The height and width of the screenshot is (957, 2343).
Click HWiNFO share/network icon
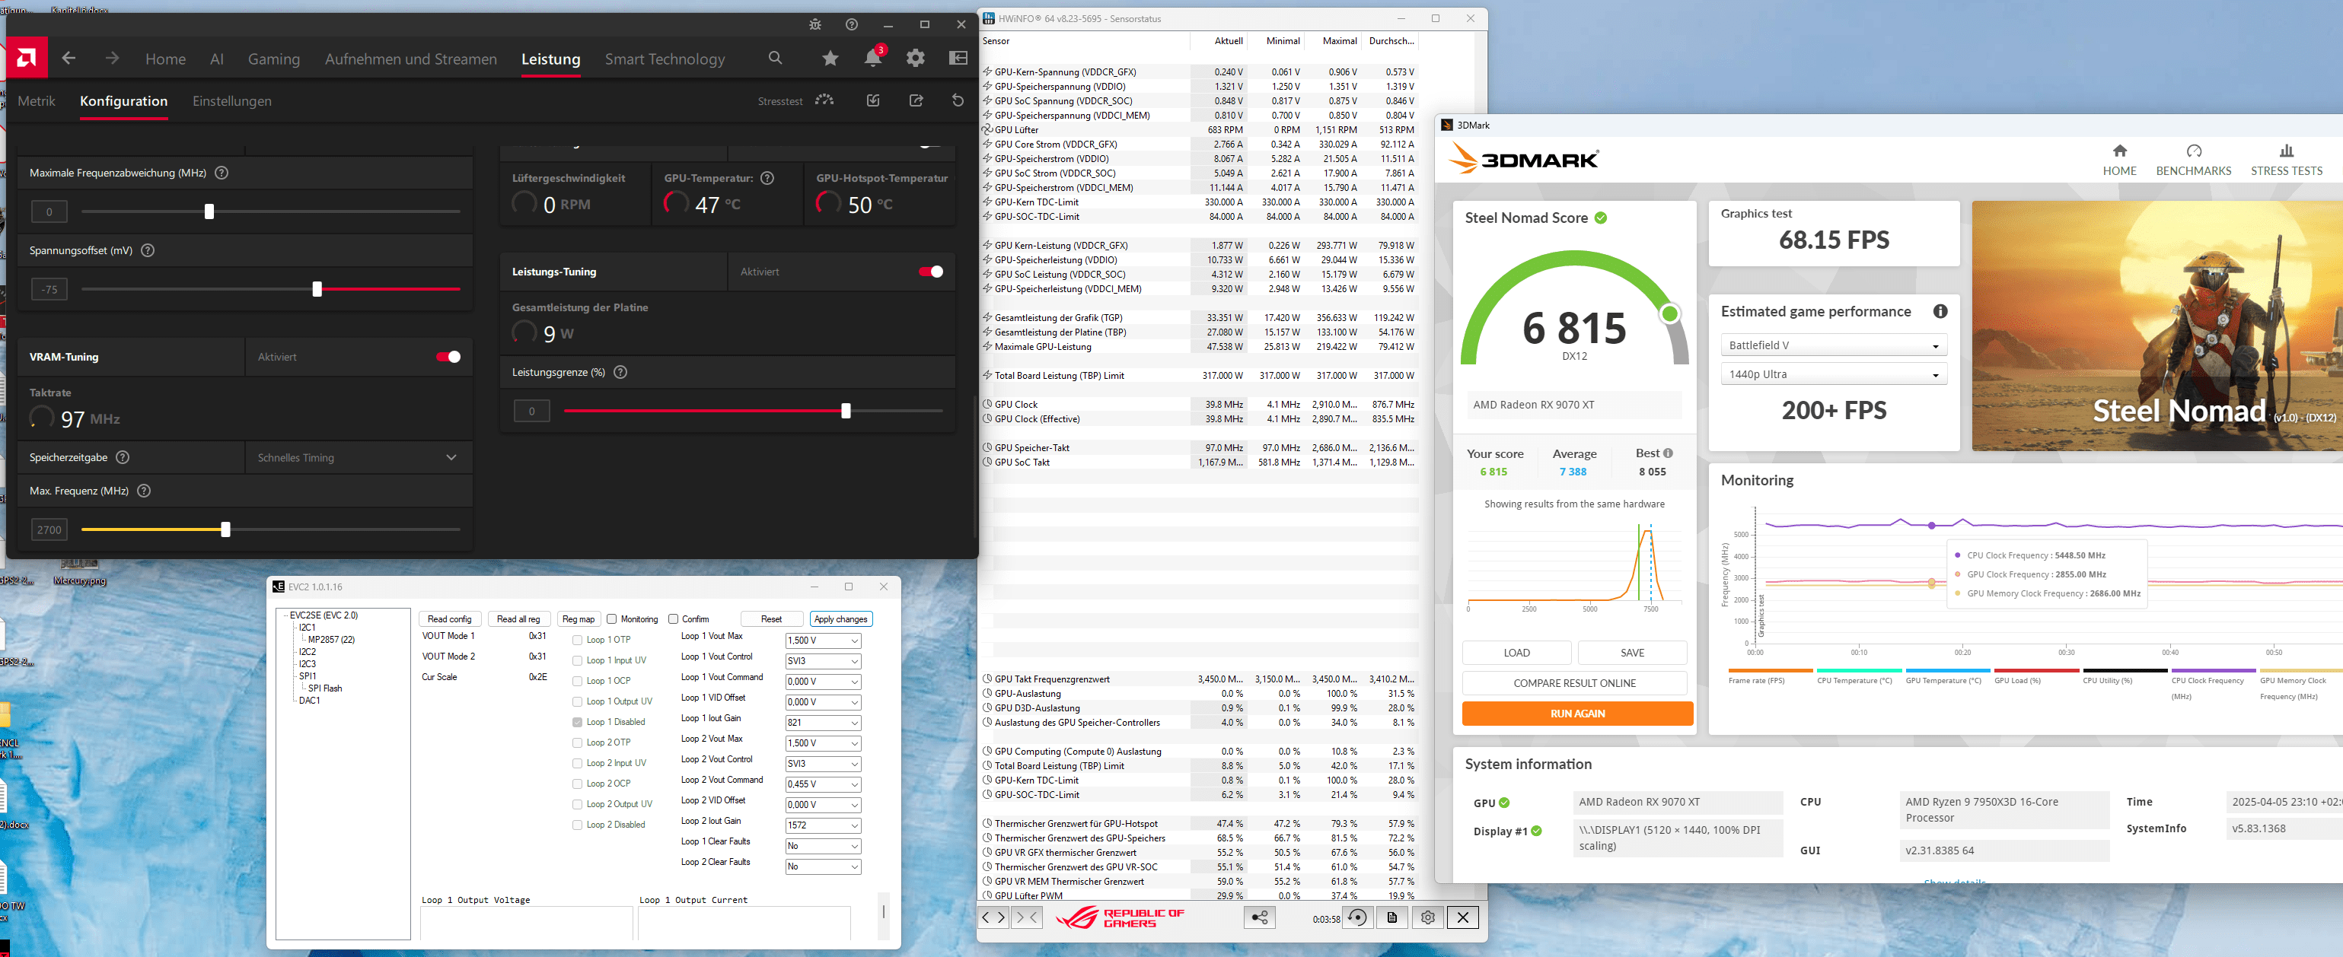tap(1260, 918)
